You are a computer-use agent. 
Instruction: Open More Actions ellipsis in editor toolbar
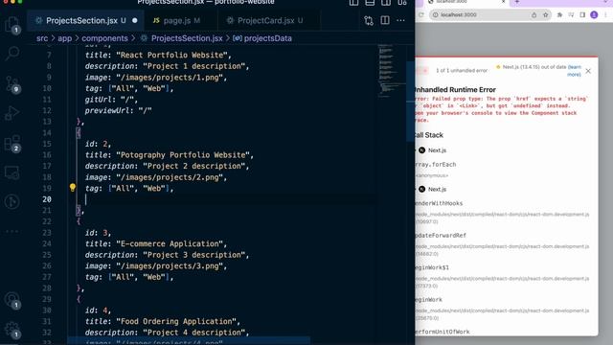pos(400,20)
